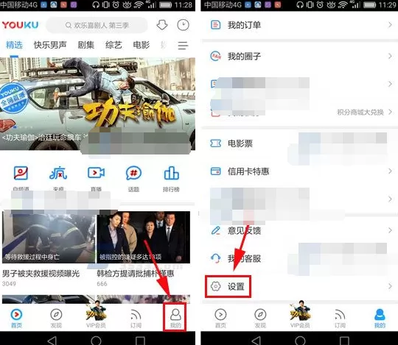
Task: Tap the 首页 tab in left bottom bar
Action: (x=16, y=318)
